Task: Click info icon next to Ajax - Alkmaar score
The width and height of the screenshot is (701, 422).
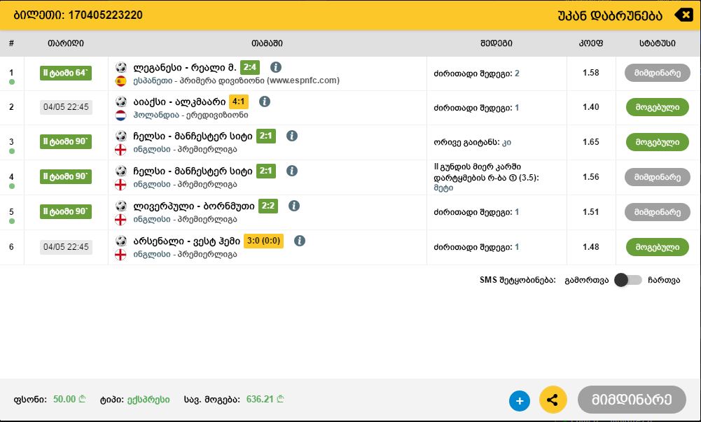Action: coord(264,101)
